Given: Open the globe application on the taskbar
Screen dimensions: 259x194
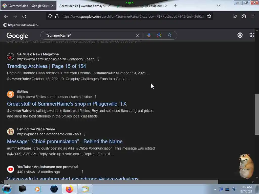Looking at the screenshot, I should [x=54, y=189].
